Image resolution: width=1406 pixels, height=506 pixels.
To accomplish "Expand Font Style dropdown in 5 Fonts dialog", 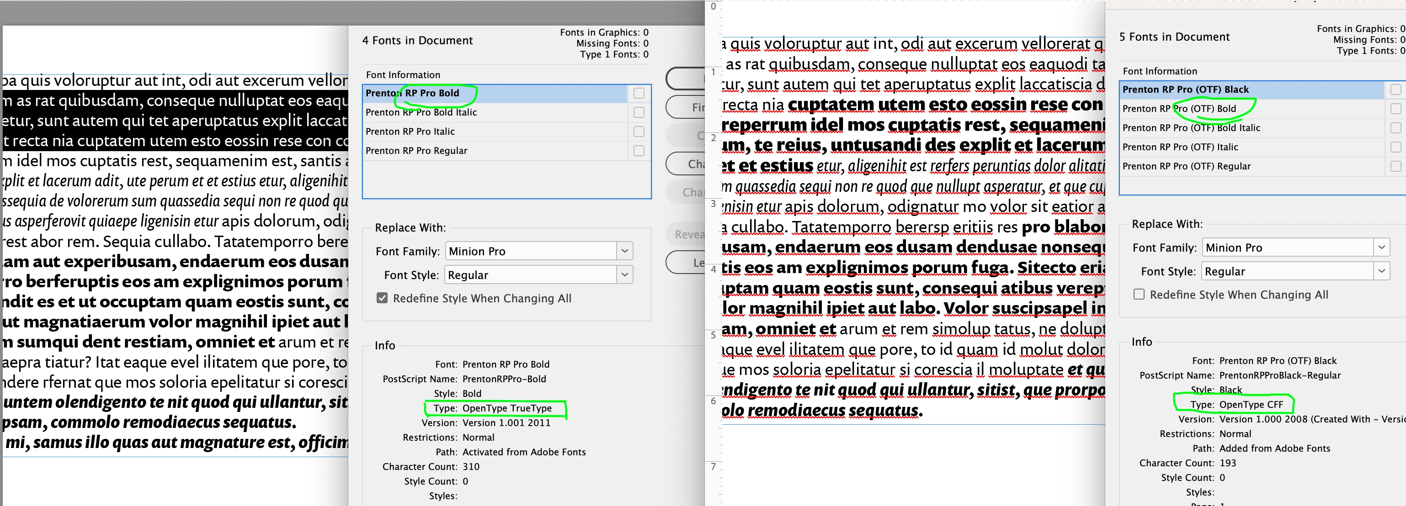I will click(1381, 271).
